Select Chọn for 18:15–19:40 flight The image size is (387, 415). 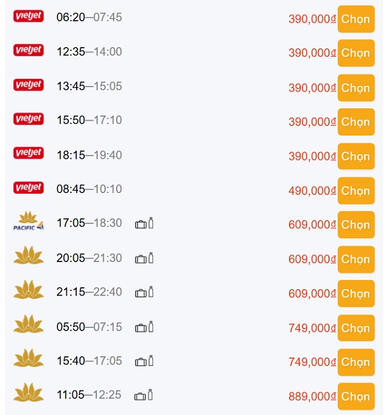click(356, 156)
